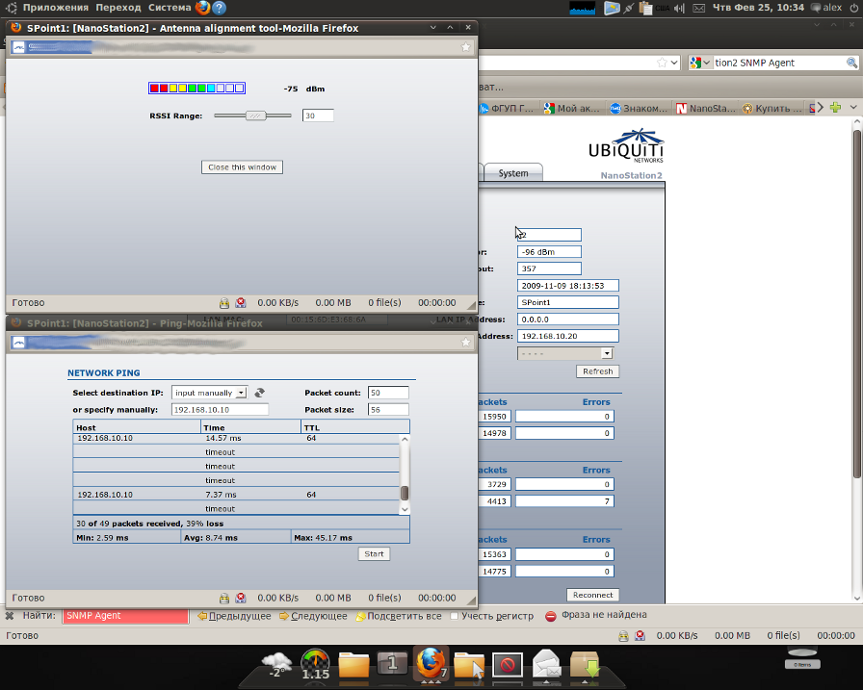Click the 'alex' user indicator

pos(826,8)
